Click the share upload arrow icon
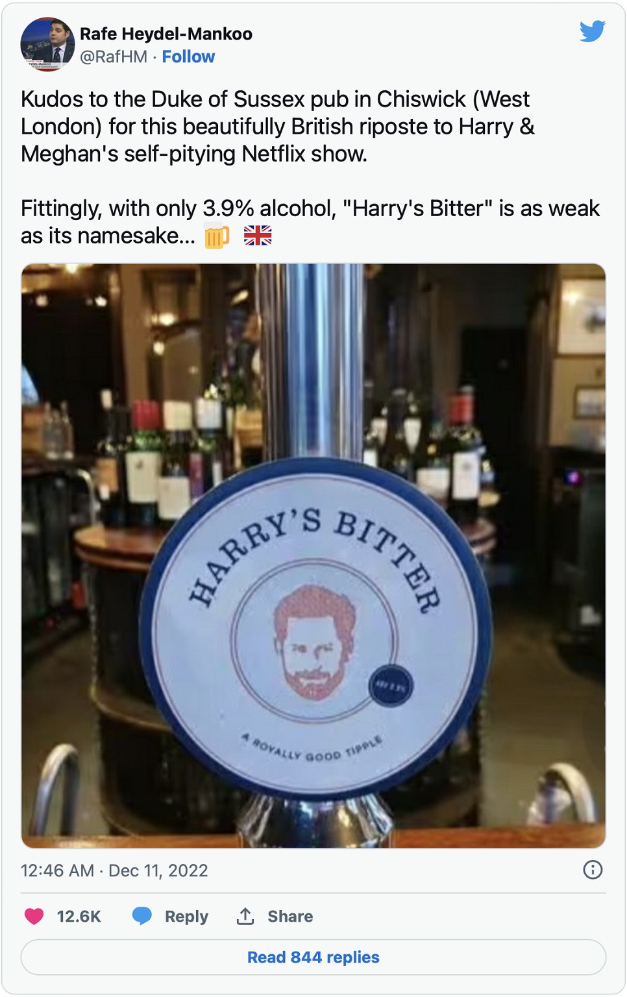The image size is (627, 997). pos(245,916)
